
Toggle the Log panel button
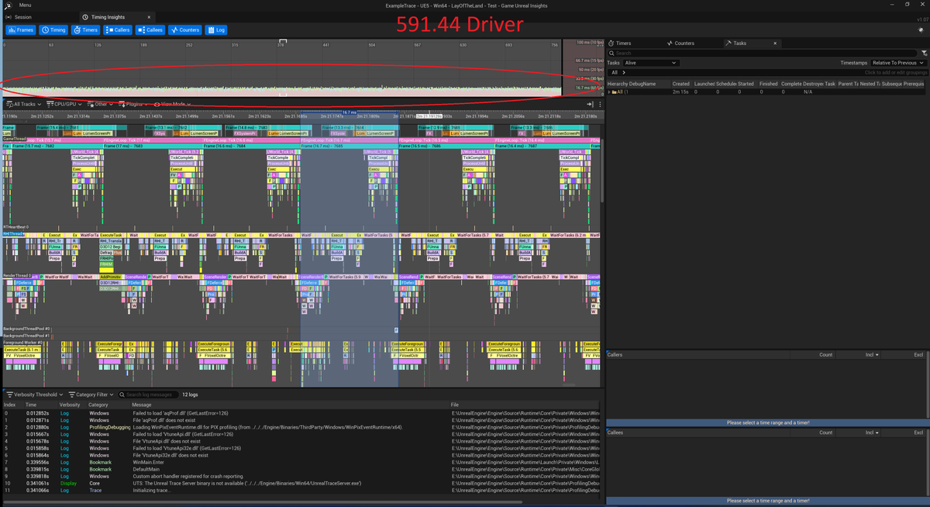coord(216,29)
